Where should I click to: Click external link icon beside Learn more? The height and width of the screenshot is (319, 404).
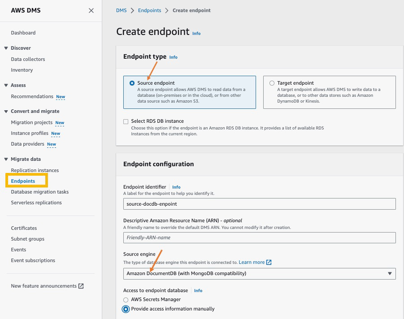269,262
